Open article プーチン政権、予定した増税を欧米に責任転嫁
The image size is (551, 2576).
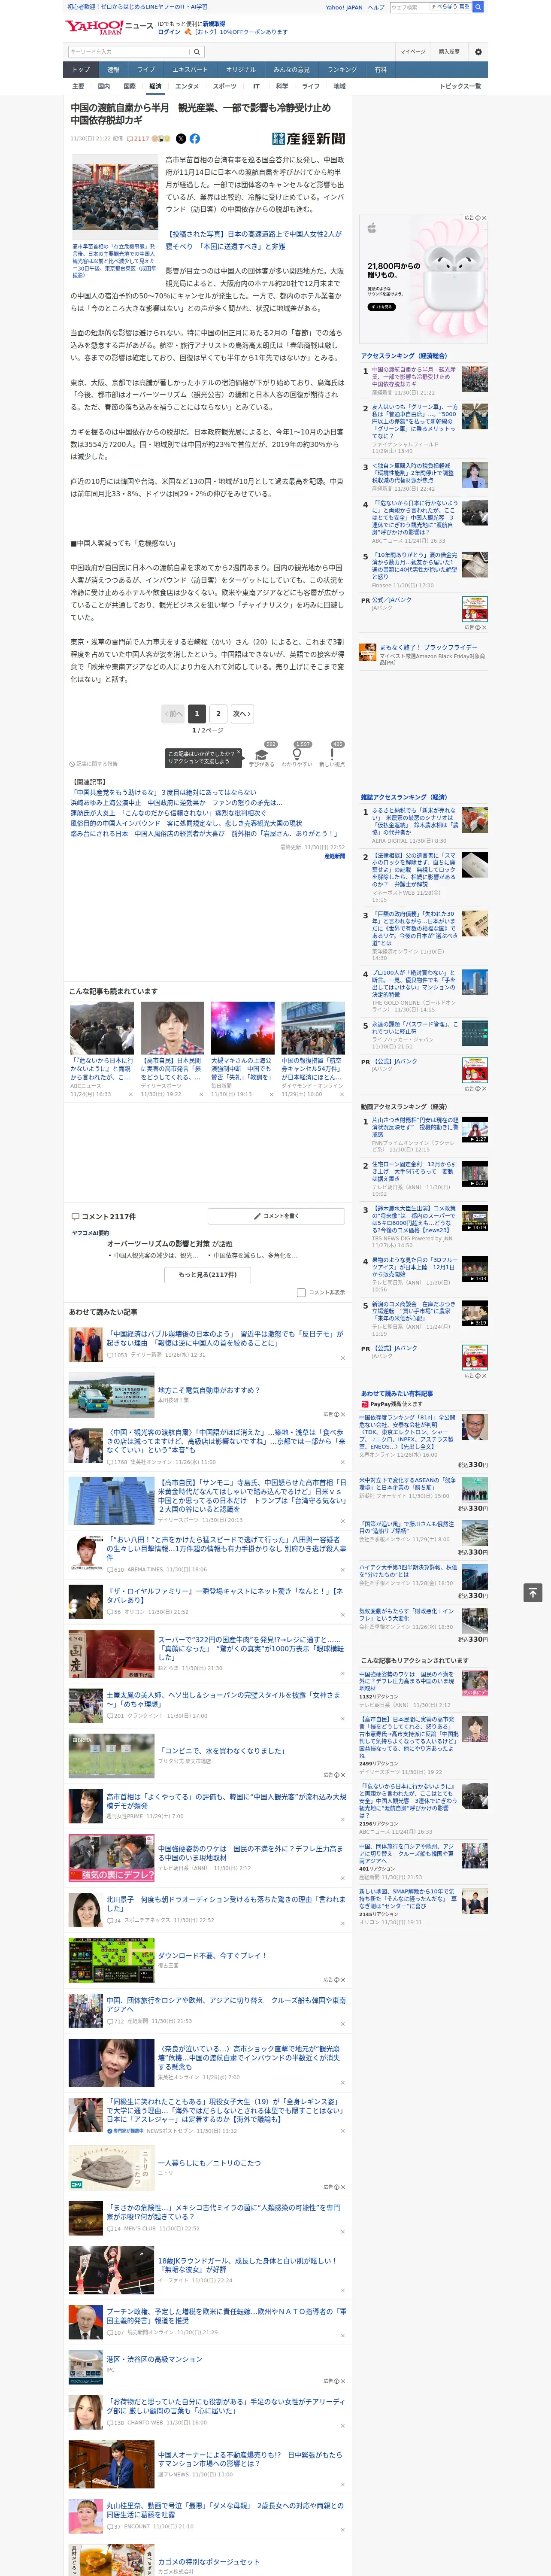pos(227,2315)
